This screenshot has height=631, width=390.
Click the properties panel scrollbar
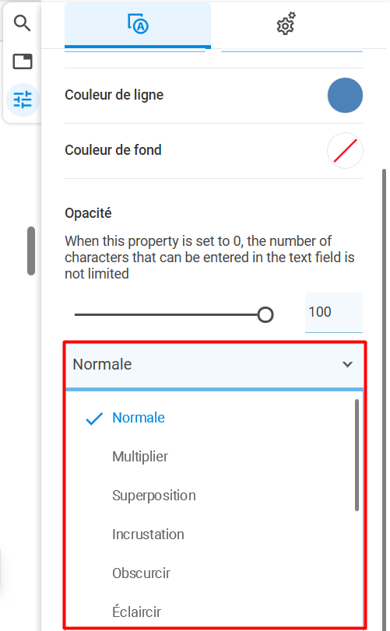[x=384, y=398]
